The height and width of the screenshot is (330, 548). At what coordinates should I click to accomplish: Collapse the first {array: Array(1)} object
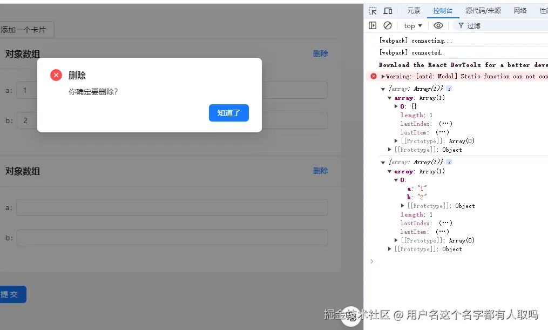tap(383, 89)
